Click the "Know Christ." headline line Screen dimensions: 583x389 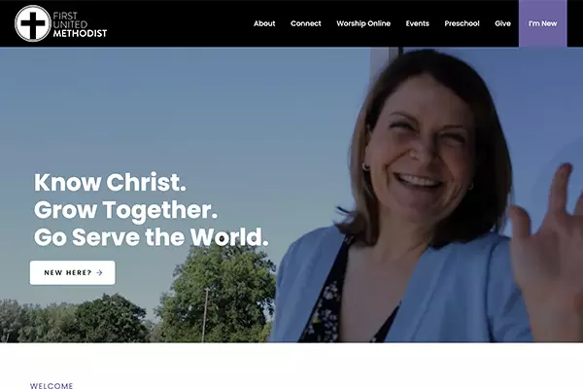click(x=110, y=183)
